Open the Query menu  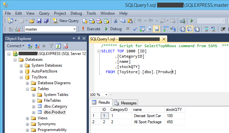44,13
